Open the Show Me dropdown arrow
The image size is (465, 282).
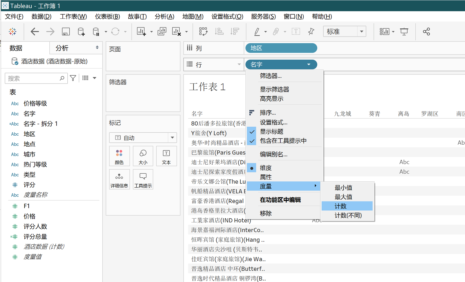tap(393, 32)
